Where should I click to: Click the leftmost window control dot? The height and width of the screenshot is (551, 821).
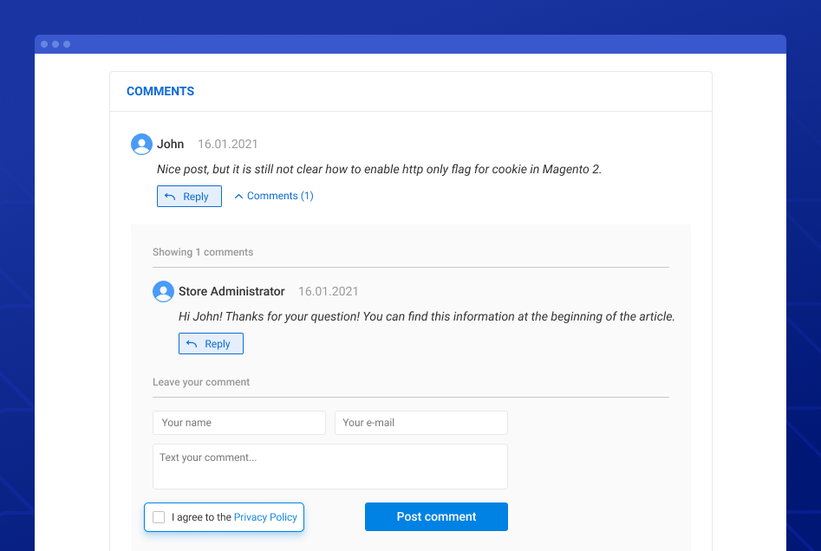pos(44,42)
